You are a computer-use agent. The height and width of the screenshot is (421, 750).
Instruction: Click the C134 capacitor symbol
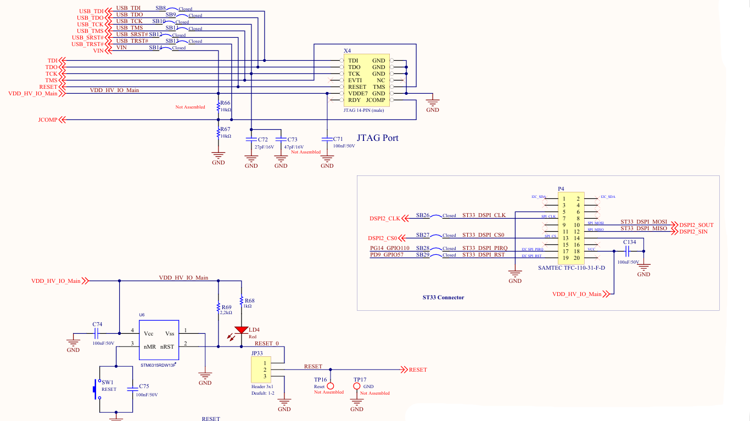628,251
